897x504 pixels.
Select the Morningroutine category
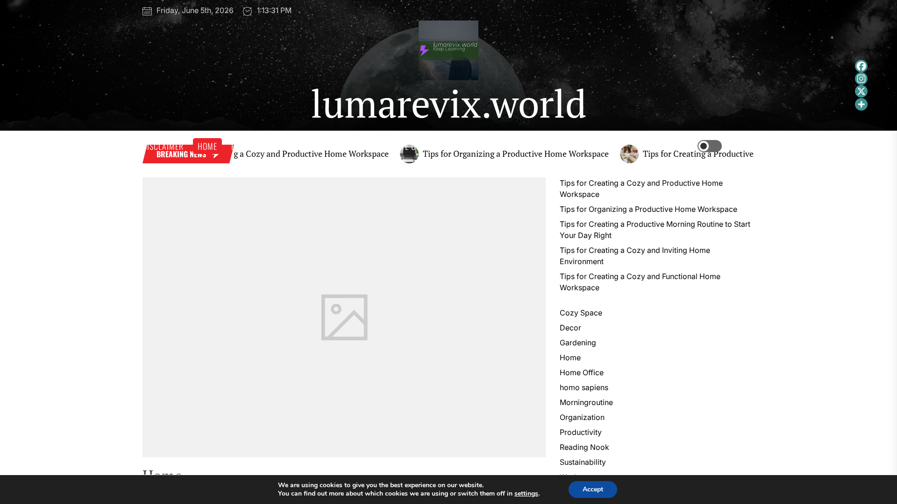click(x=586, y=402)
